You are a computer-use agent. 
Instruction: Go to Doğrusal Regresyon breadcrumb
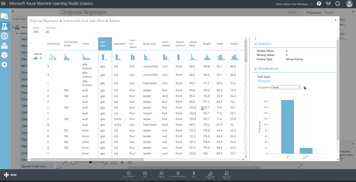(x=44, y=21)
